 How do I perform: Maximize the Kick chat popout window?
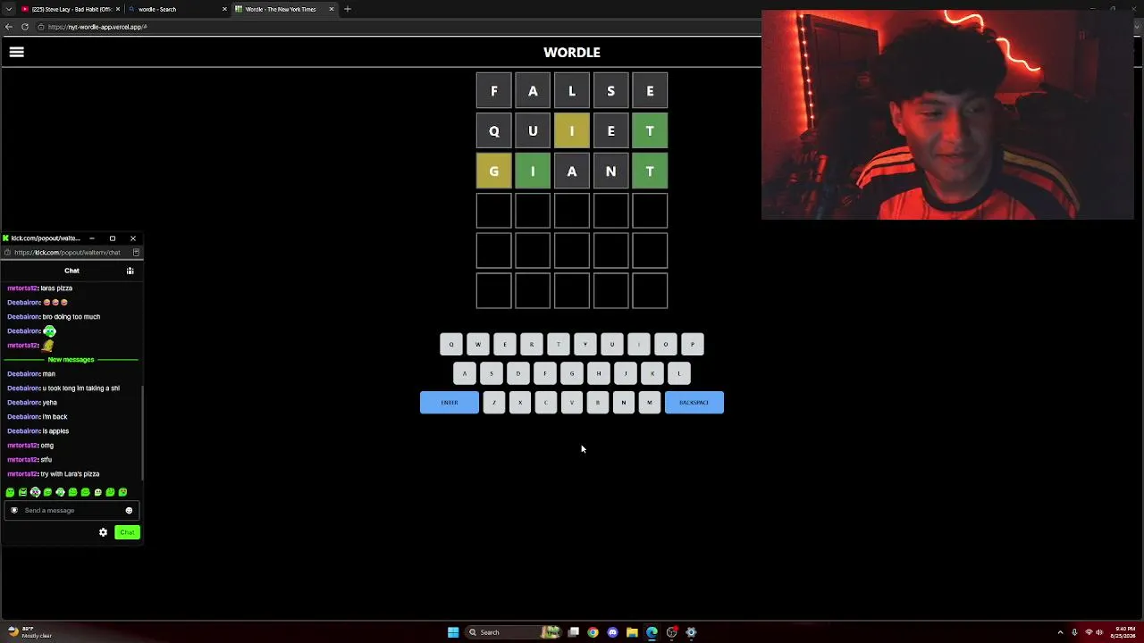coord(113,238)
